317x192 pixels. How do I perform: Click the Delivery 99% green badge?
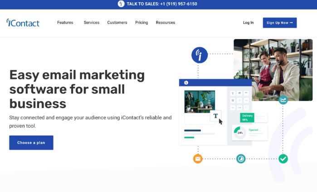point(247,118)
